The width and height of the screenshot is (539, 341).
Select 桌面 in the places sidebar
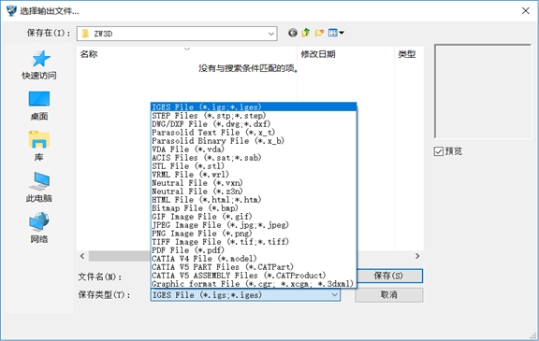pos(39,106)
